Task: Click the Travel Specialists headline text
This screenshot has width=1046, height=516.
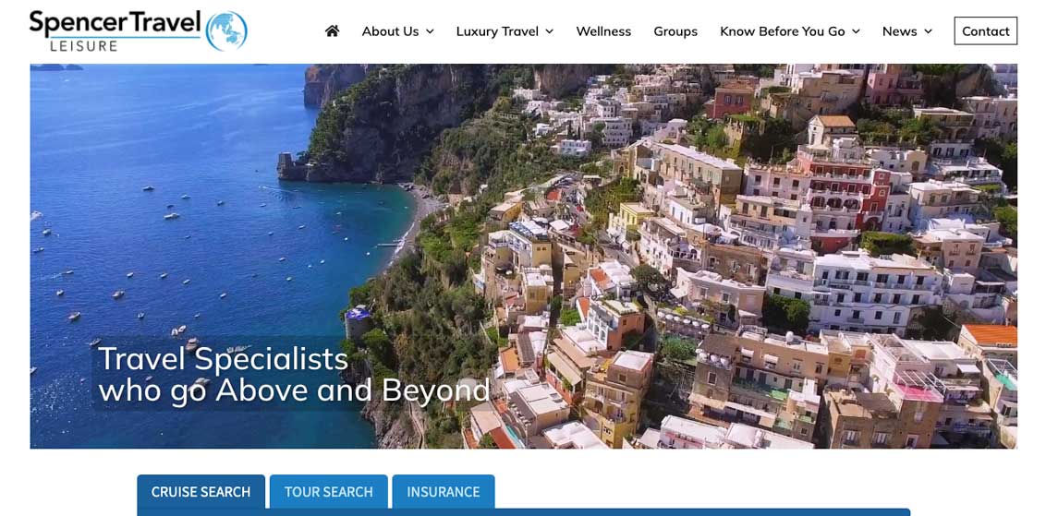Action: click(294, 375)
